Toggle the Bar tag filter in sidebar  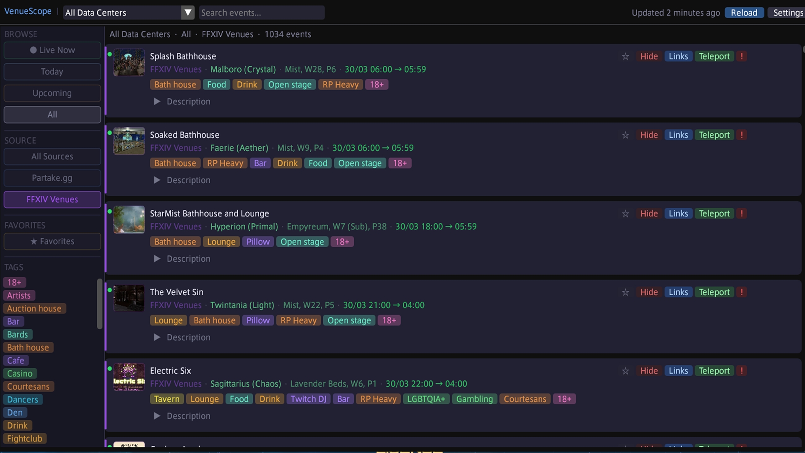[x=13, y=321]
